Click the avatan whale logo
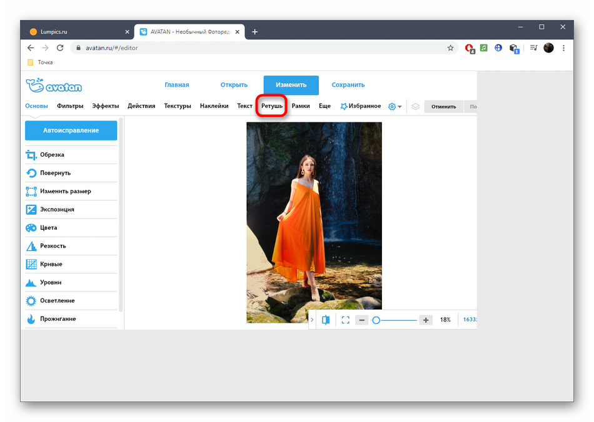Screen dimensions: 594x422 (x=54, y=86)
